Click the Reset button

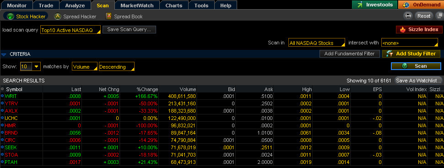(424, 16)
